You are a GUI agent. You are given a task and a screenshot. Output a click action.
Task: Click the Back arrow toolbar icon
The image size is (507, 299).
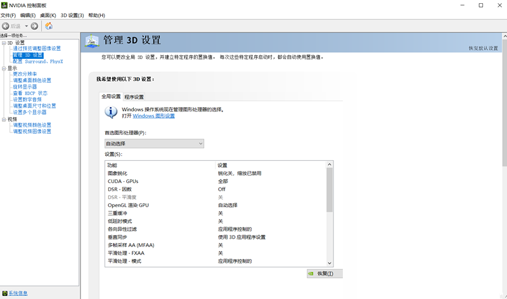click(x=6, y=26)
